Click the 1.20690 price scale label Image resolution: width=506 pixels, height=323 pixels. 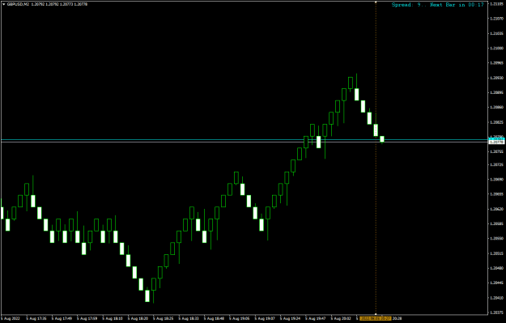pos(496,179)
